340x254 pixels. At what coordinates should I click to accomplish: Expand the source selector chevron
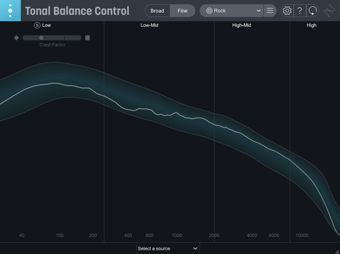196,248
